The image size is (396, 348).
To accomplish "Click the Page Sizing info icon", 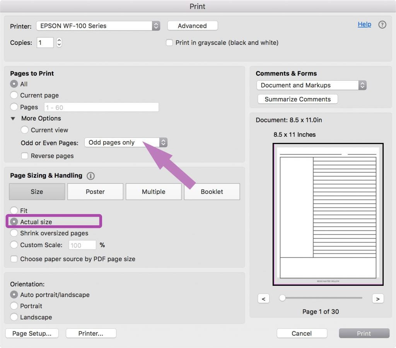I will coord(90,176).
